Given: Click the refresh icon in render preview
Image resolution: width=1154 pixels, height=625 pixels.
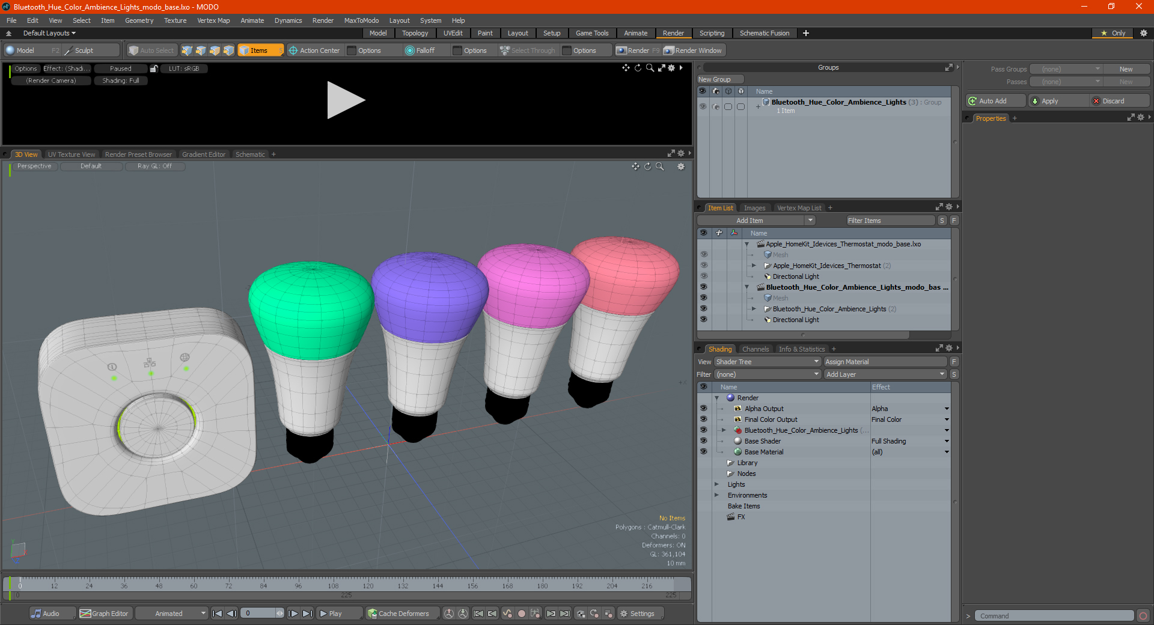Looking at the screenshot, I should [638, 68].
